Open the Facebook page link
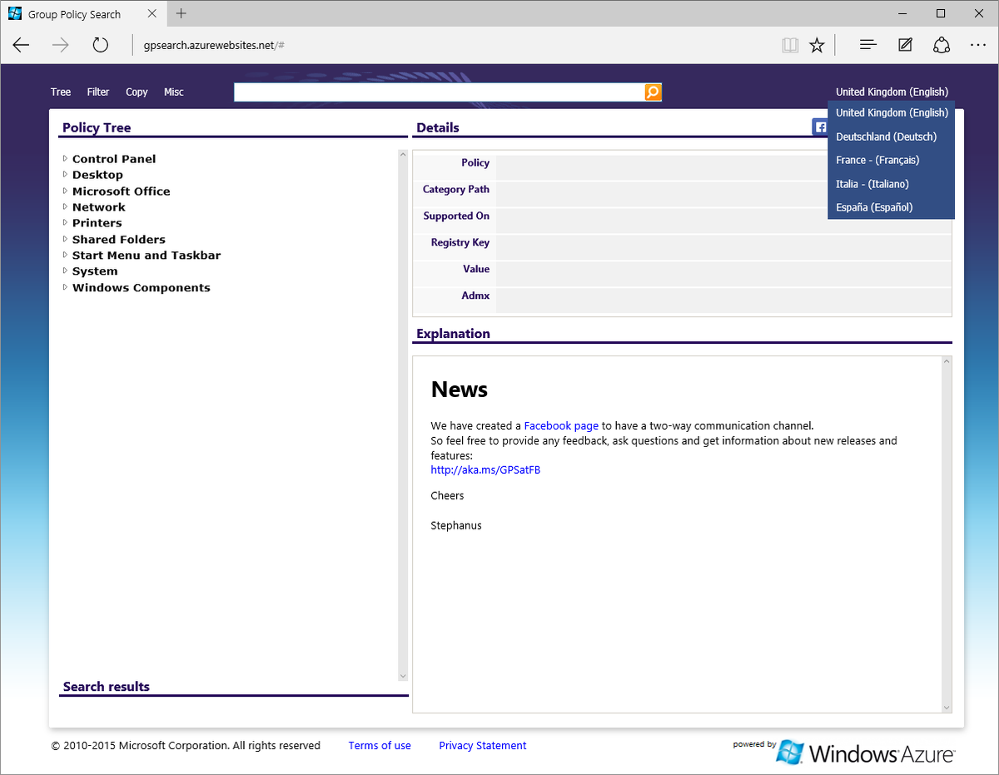This screenshot has width=999, height=775. pyautogui.click(x=561, y=425)
